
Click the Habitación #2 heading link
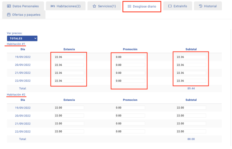[16, 95]
